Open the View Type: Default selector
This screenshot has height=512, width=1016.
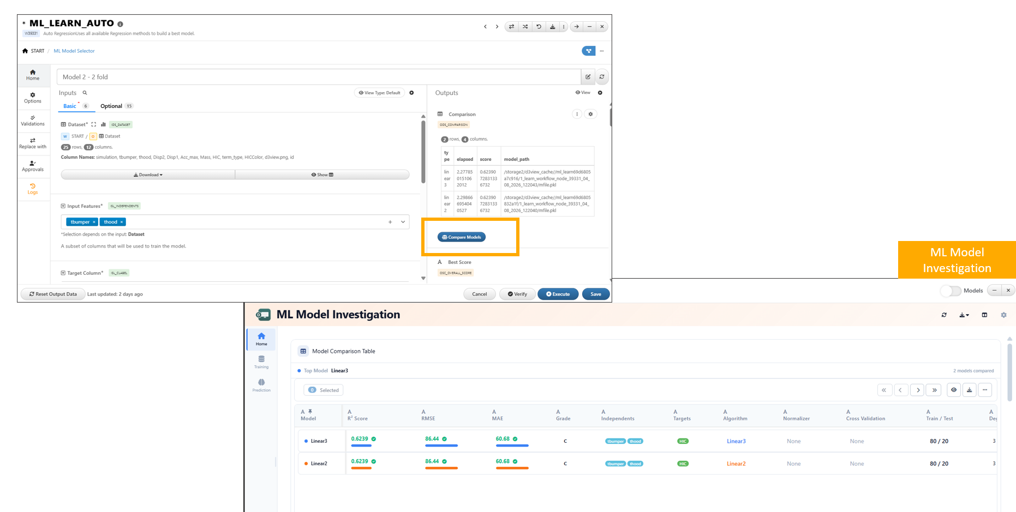pyautogui.click(x=380, y=93)
